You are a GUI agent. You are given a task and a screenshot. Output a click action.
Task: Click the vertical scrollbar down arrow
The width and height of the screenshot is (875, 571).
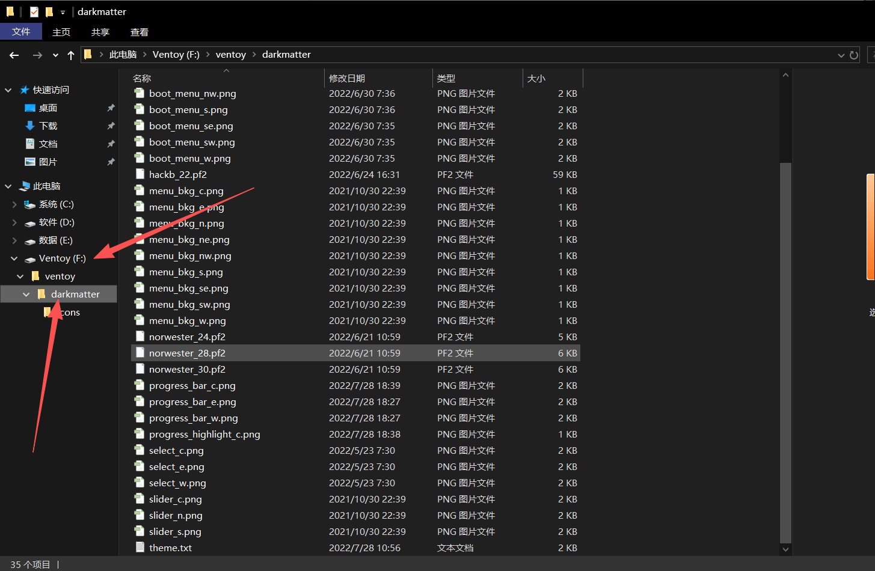(x=785, y=549)
